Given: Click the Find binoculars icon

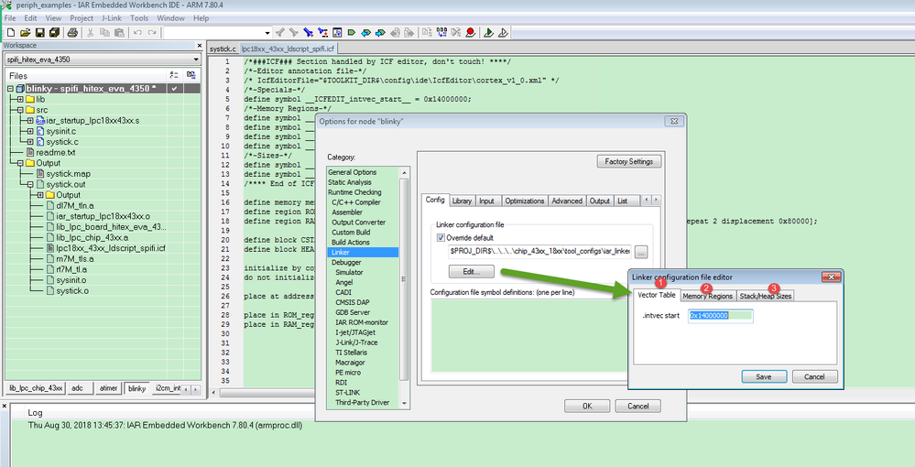Looking at the screenshot, I should click(x=308, y=33).
